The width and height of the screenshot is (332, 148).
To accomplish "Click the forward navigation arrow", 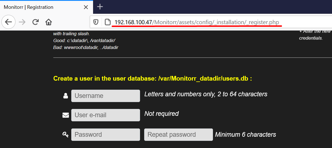I will (x=22, y=22).
